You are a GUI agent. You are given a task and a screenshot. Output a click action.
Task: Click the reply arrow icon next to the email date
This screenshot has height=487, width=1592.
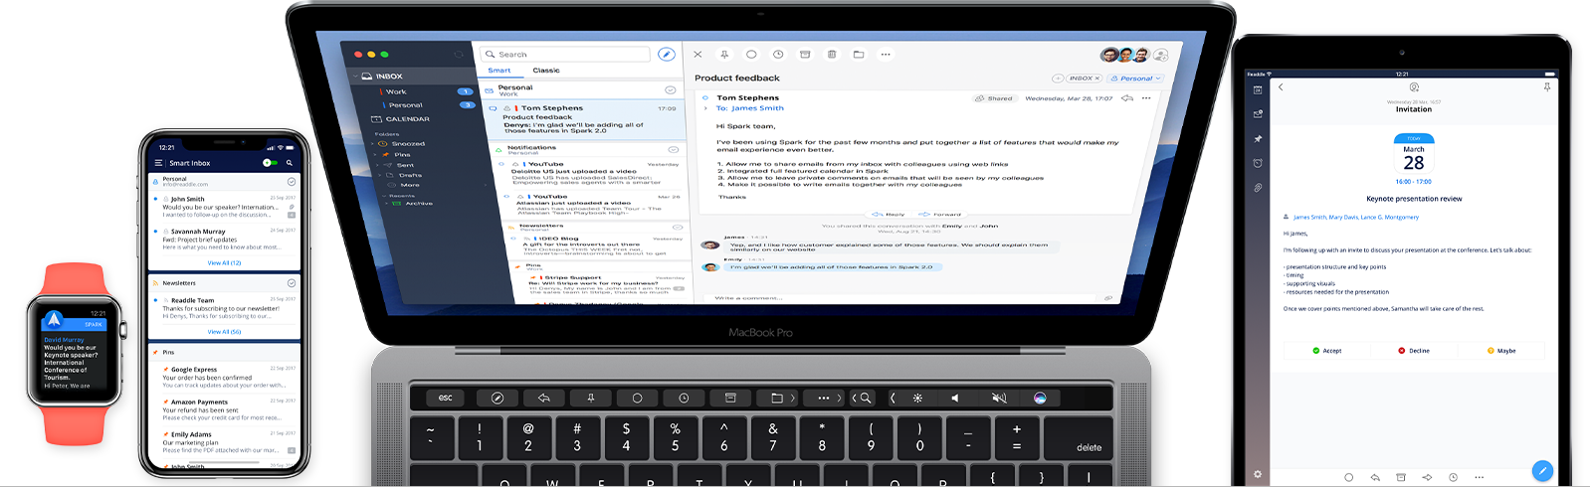click(1127, 98)
